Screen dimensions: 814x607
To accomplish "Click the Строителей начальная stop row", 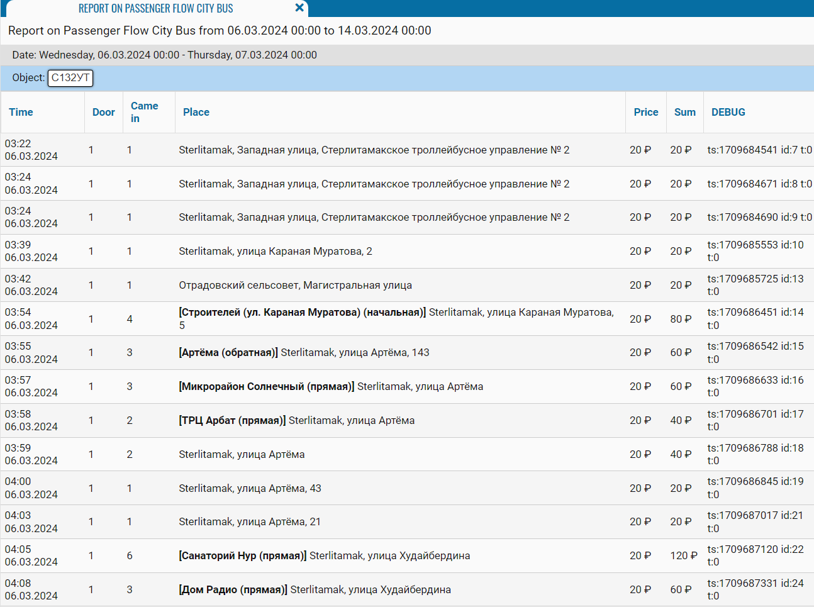I will coord(302,313).
